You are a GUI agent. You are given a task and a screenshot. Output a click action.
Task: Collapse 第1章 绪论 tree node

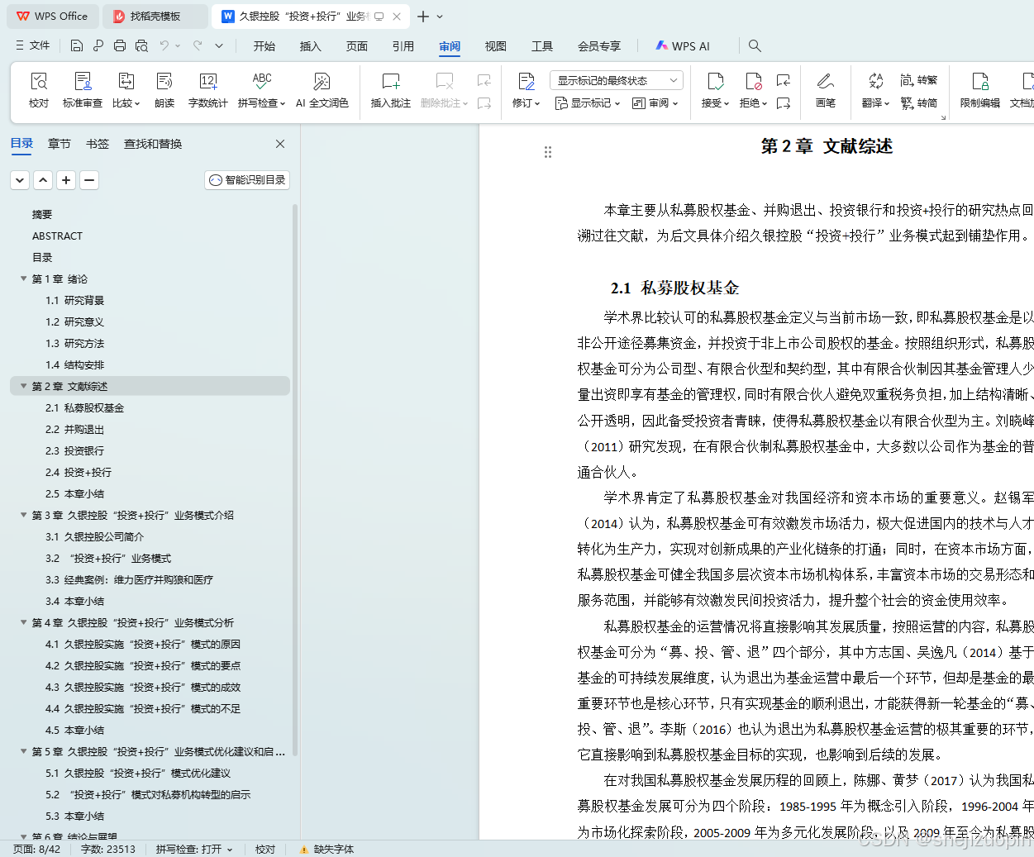pyautogui.click(x=23, y=279)
